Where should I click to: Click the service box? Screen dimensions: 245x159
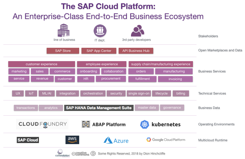coord(19,79)
